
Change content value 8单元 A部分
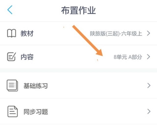(x=128, y=57)
